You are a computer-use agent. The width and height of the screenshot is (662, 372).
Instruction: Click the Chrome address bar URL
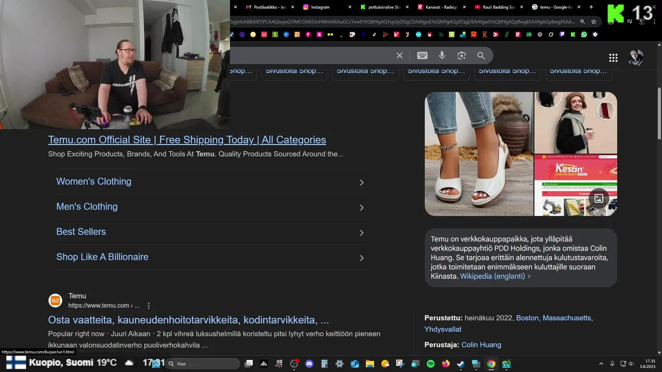click(403, 22)
